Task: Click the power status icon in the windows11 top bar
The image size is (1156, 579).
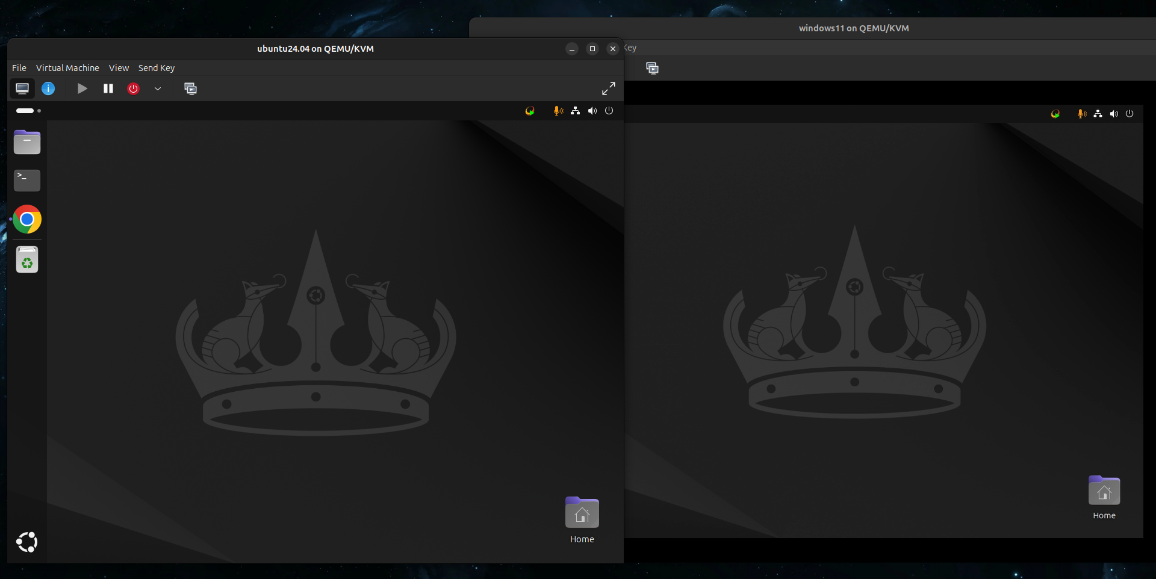Action: [x=1130, y=114]
